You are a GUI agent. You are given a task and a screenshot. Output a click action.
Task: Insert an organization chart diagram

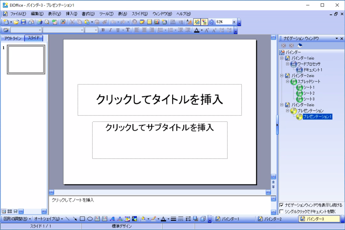(x=120, y=219)
